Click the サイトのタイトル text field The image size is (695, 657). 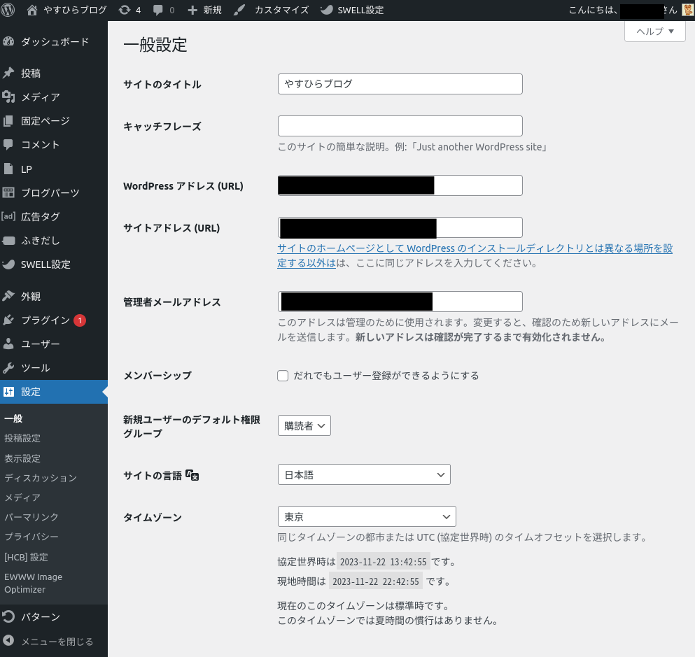(x=400, y=84)
